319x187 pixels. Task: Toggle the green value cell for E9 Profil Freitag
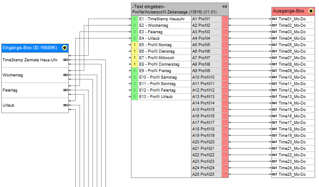[x=134, y=71]
